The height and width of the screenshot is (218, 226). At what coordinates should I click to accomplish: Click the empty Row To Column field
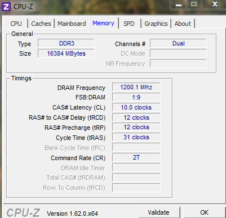pyautogui.click(x=136, y=188)
